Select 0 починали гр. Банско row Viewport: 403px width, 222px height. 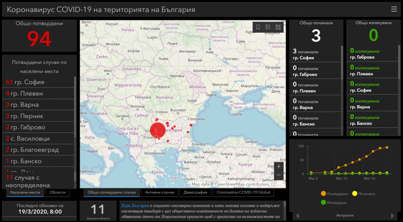tap(315, 120)
